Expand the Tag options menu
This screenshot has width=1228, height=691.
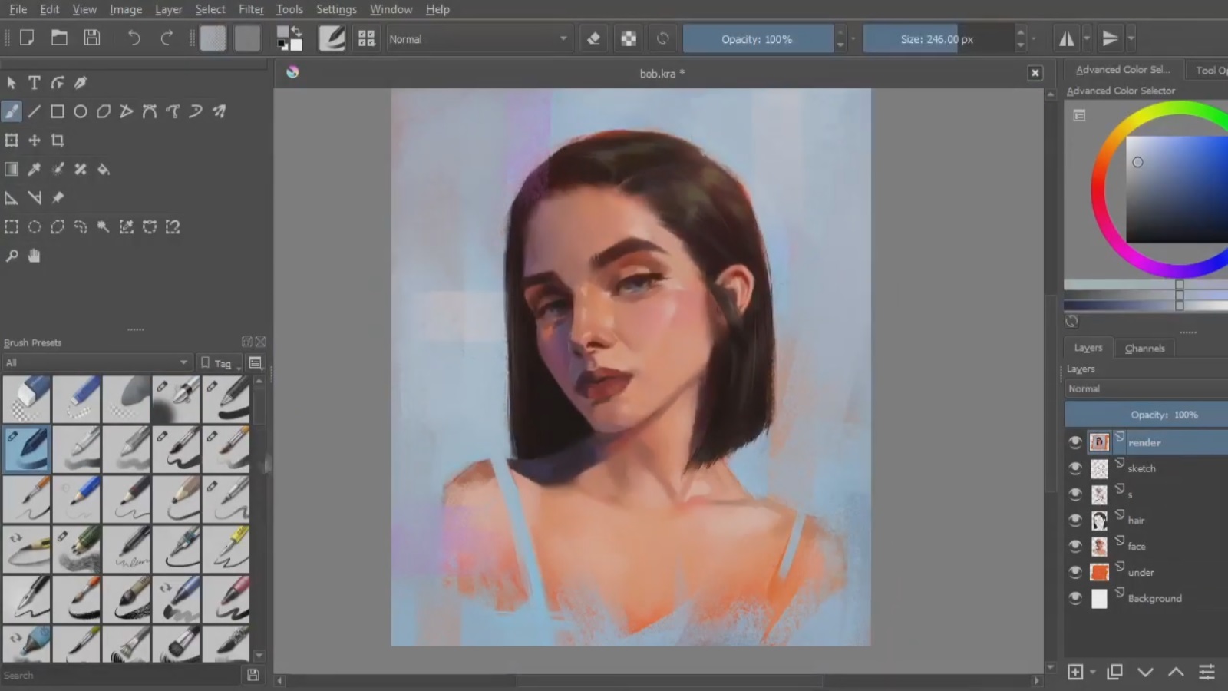(220, 363)
